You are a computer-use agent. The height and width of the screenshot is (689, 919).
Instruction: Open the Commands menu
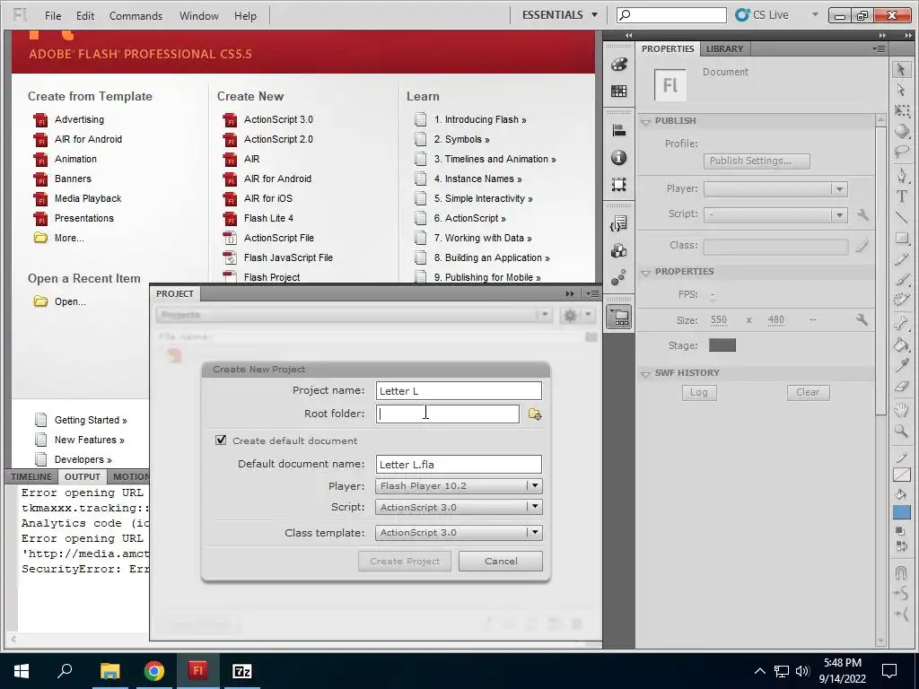[x=136, y=16]
